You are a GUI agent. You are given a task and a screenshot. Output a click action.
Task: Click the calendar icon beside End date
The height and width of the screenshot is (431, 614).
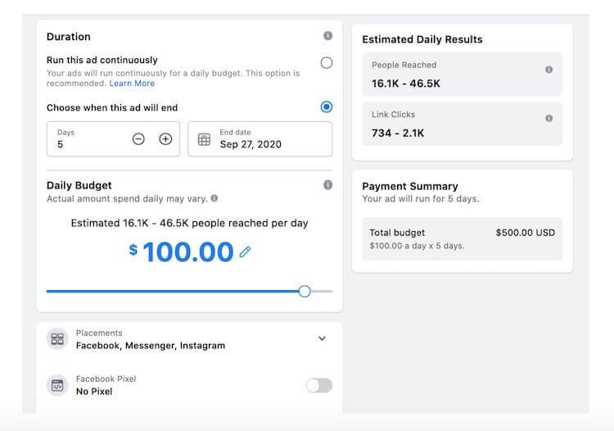pos(205,139)
